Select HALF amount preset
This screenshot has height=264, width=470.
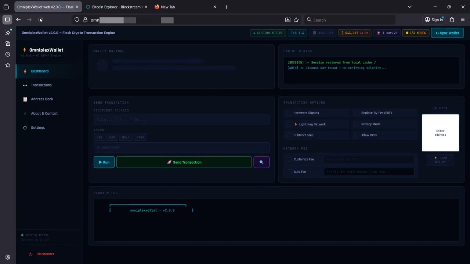[x=126, y=137]
